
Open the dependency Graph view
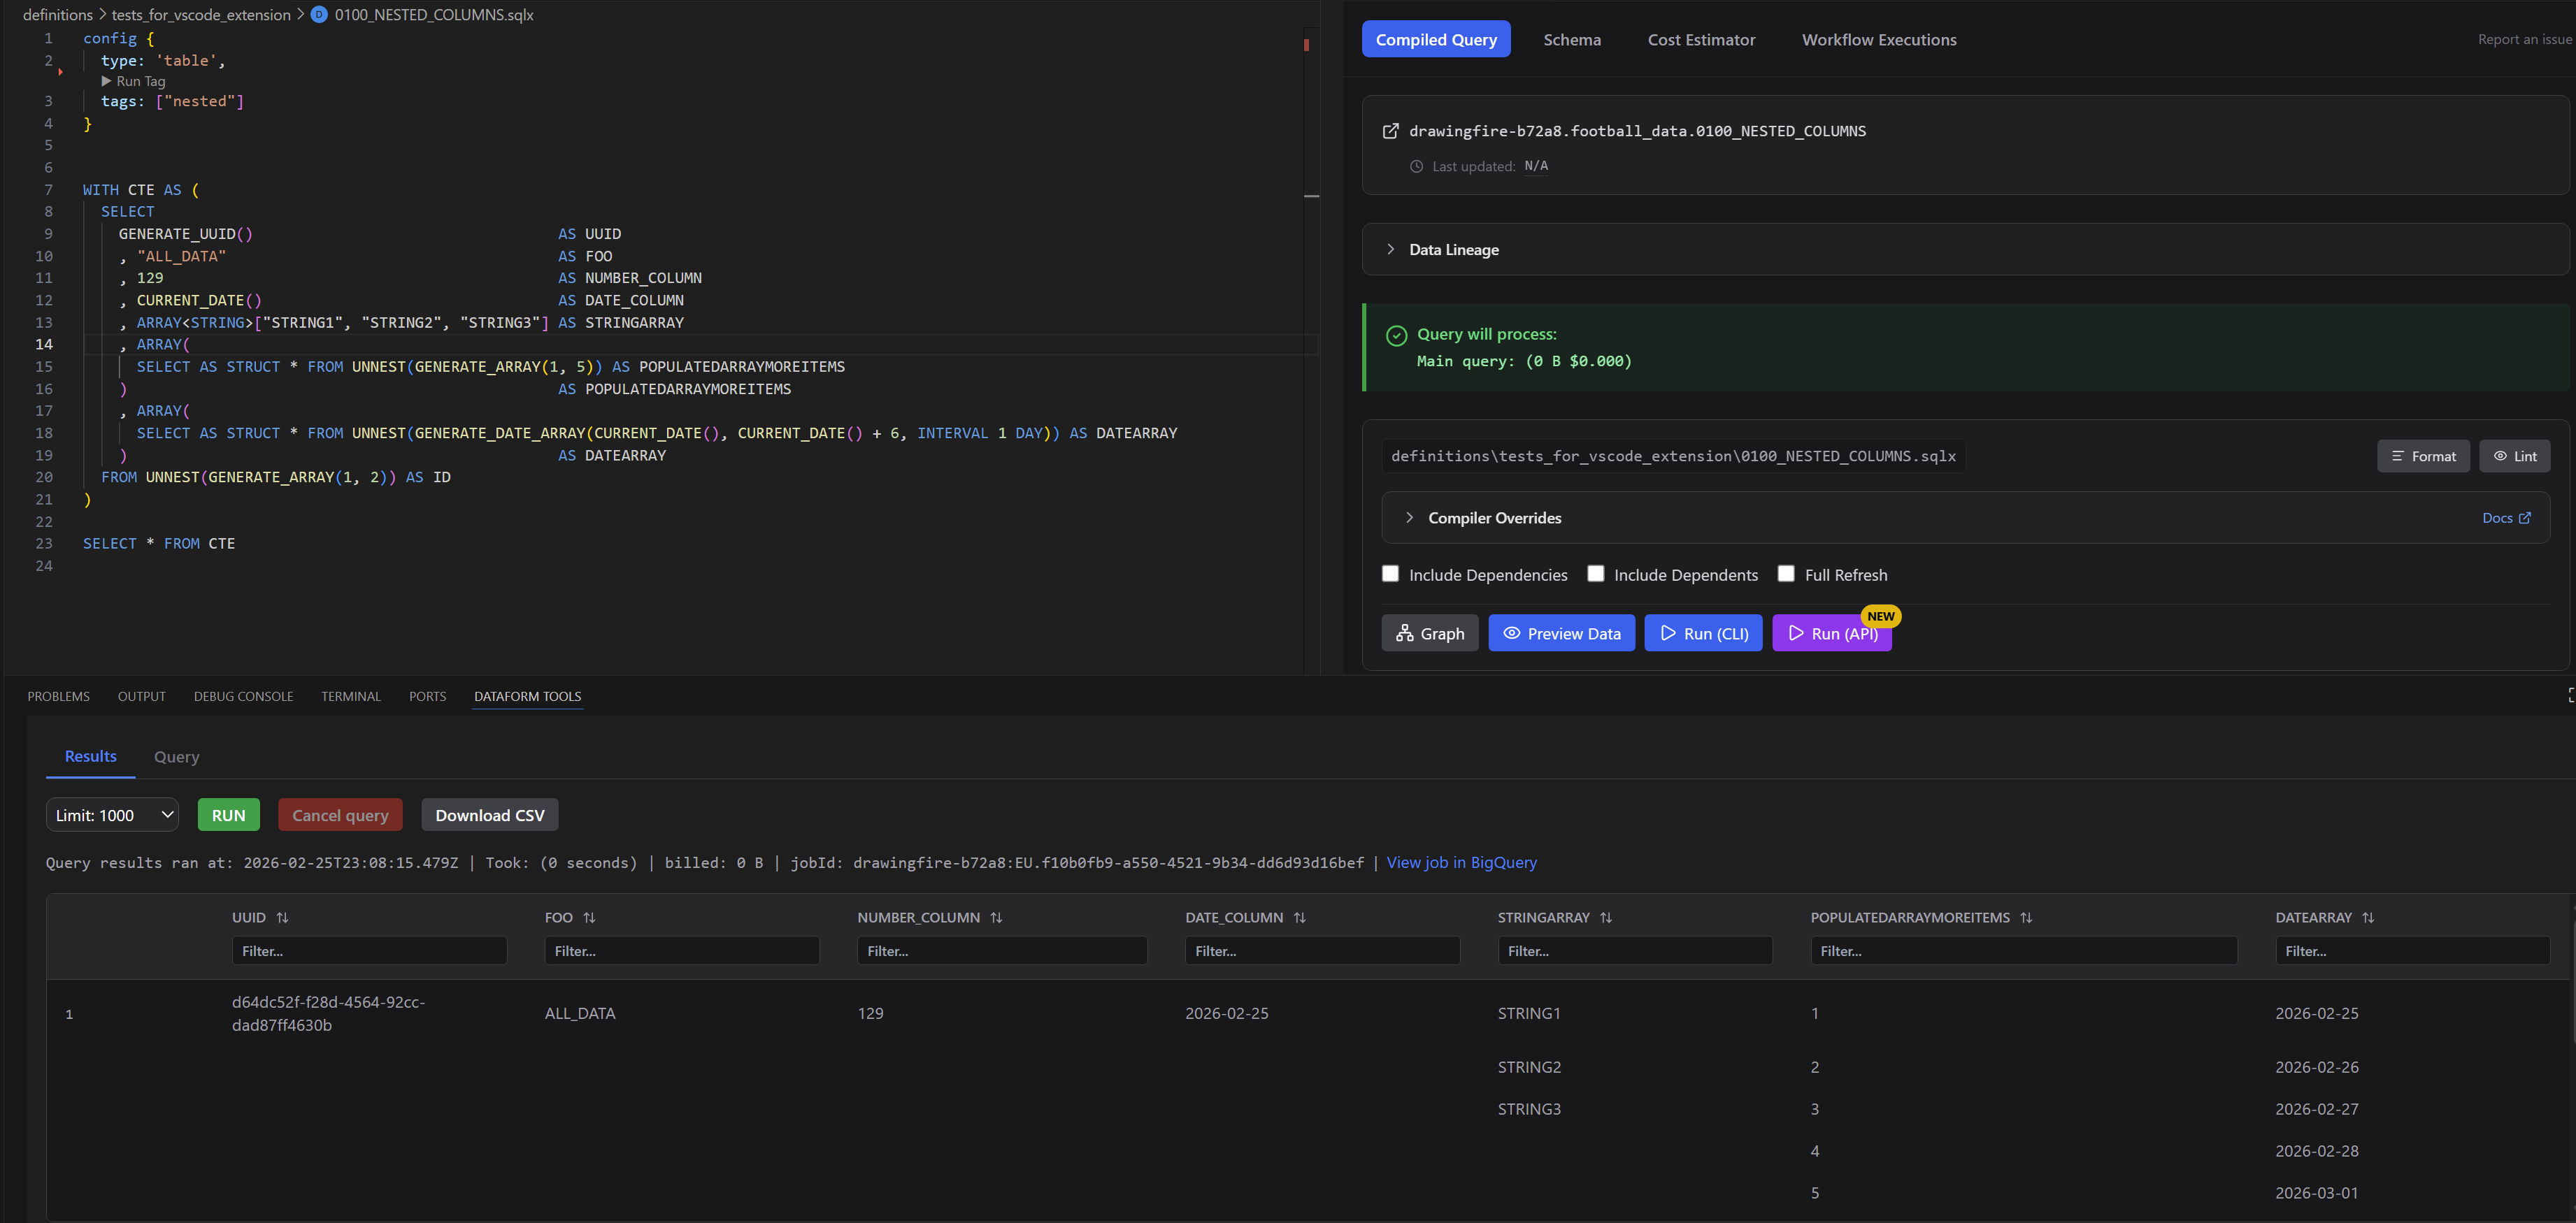(x=1429, y=632)
